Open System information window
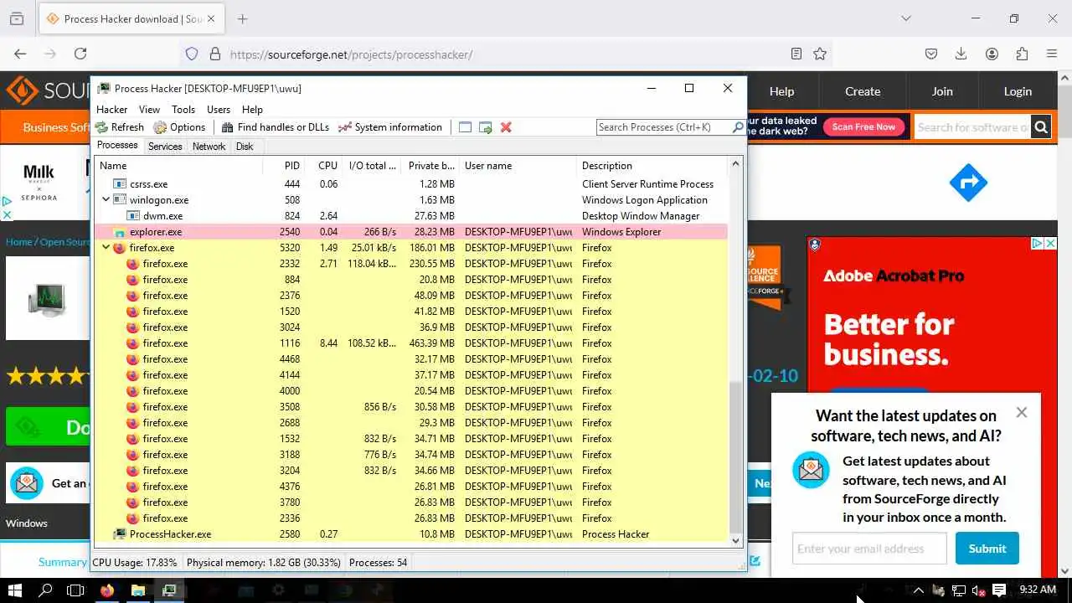This screenshot has height=603, width=1072. point(390,127)
